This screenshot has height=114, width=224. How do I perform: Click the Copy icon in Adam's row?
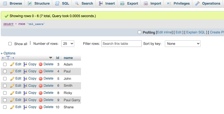point(25,65)
